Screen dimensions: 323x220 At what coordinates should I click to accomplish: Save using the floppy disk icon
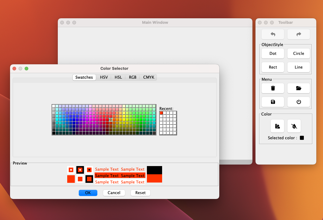[273, 102]
